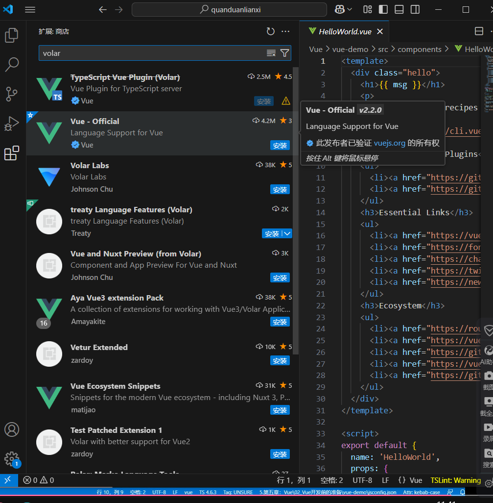493x503 pixels.
Task: Open remote window indicator in status bar
Action: pos(8,480)
